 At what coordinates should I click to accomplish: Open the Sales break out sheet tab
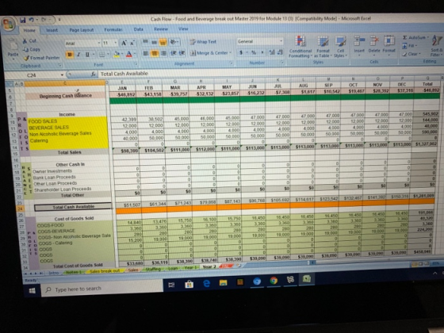pos(104,271)
